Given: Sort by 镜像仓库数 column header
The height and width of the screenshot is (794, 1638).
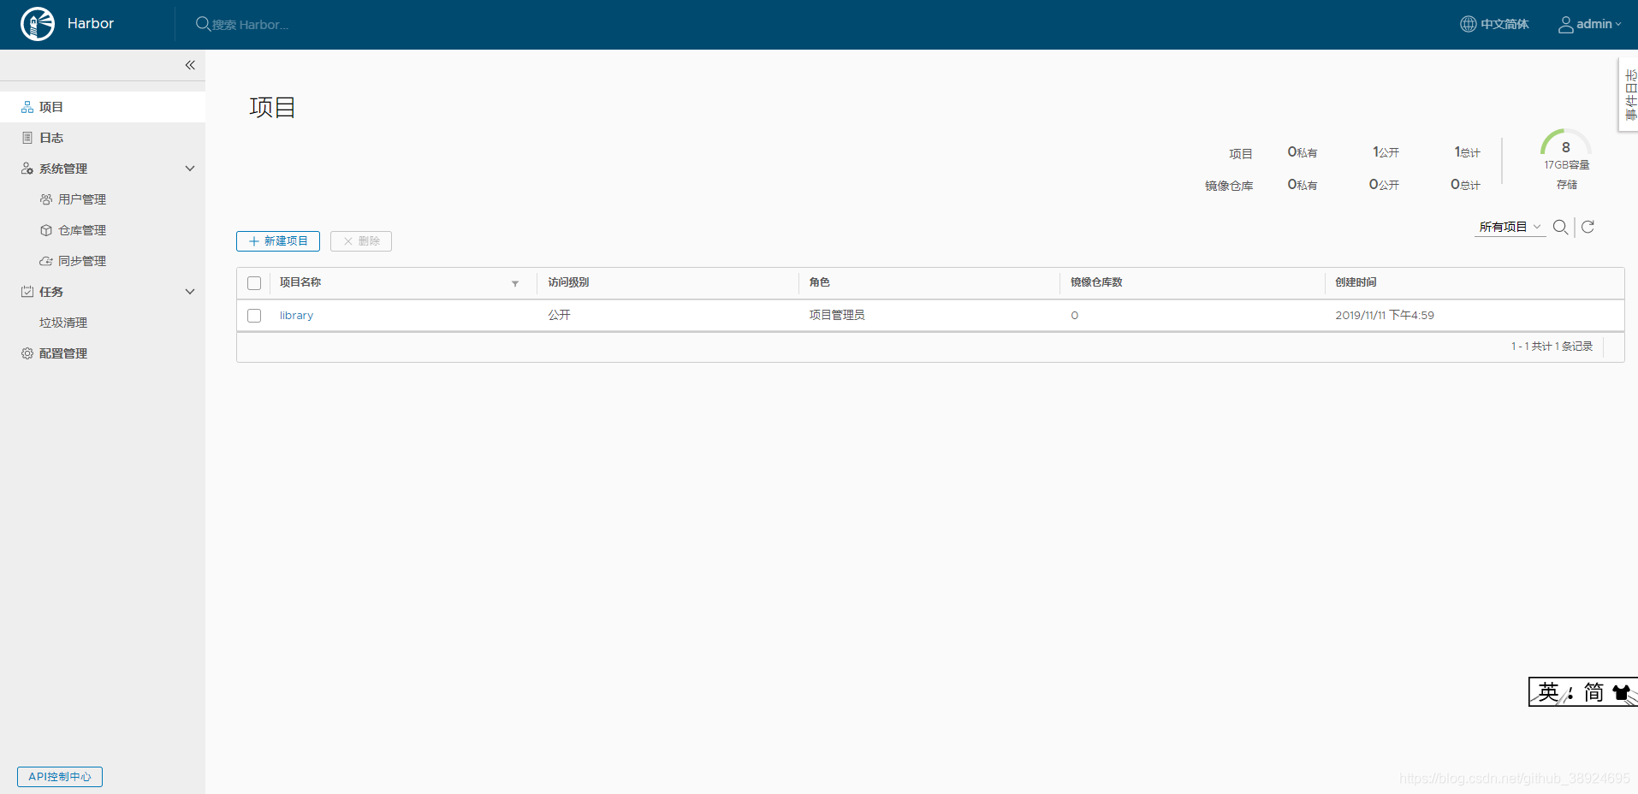Looking at the screenshot, I should pos(1096,282).
